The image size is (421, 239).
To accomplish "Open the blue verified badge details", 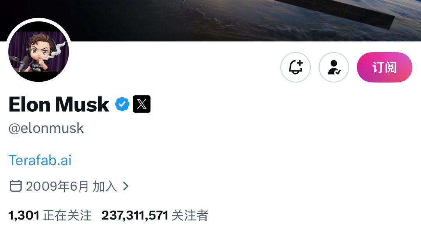I will pos(122,104).
